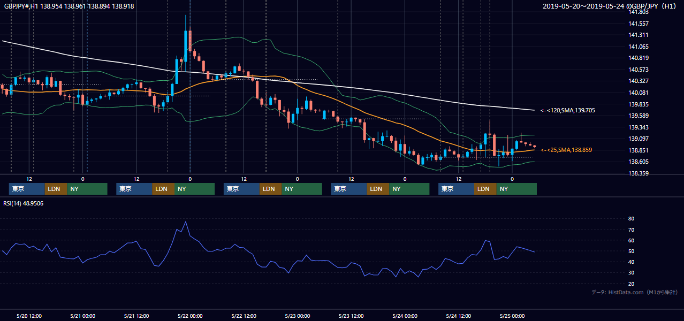Click RSI axis level 50
Viewport: 684px width, 321px height.
(x=631, y=251)
